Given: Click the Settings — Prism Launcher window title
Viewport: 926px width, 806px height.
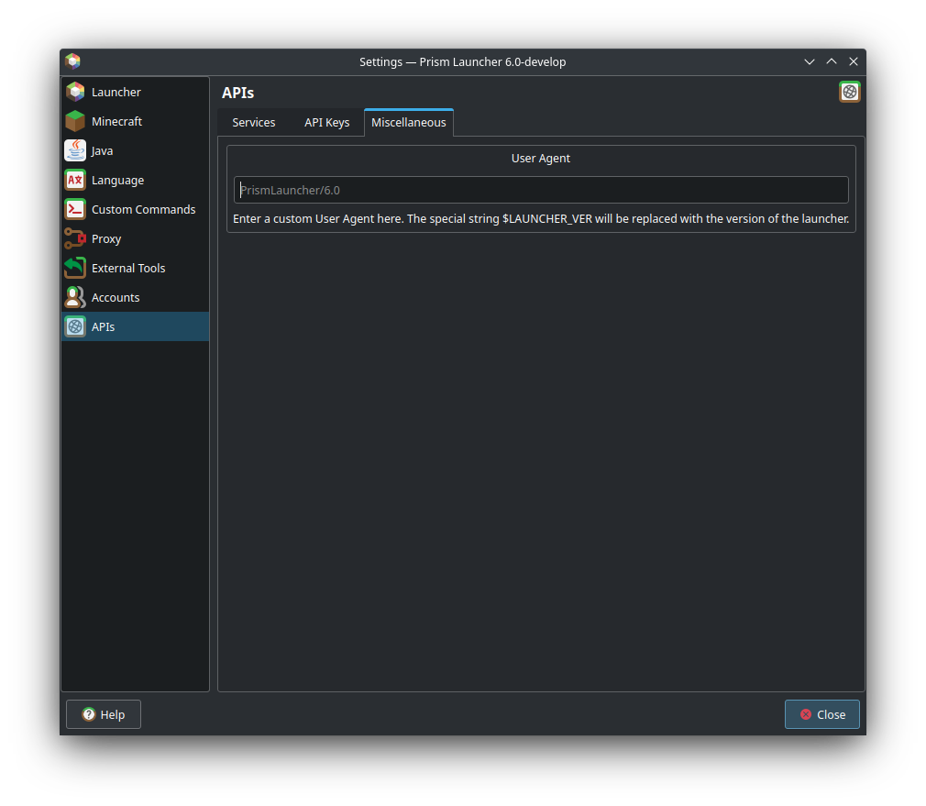Looking at the screenshot, I should click(462, 62).
